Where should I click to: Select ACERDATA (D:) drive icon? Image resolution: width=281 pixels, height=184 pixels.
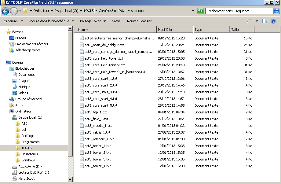tap(15, 167)
